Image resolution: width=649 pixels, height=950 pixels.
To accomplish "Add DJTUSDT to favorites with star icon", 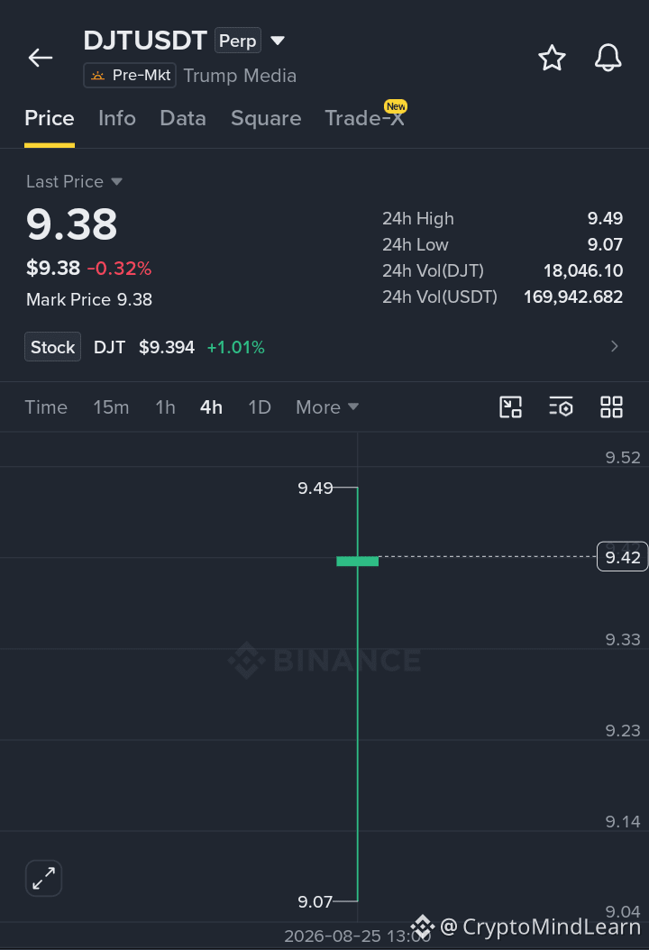I will click(552, 58).
